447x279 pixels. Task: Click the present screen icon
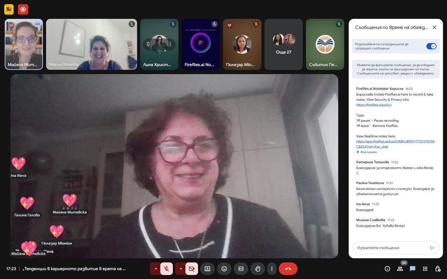(207, 269)
